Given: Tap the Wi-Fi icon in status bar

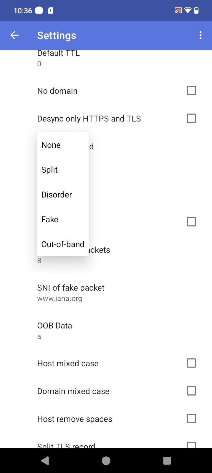Looking at the screenshot, I should click(188, 11).
